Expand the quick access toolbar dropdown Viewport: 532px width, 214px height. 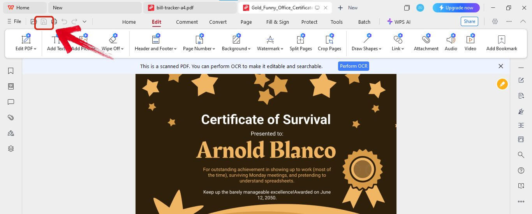click(85, 22)
